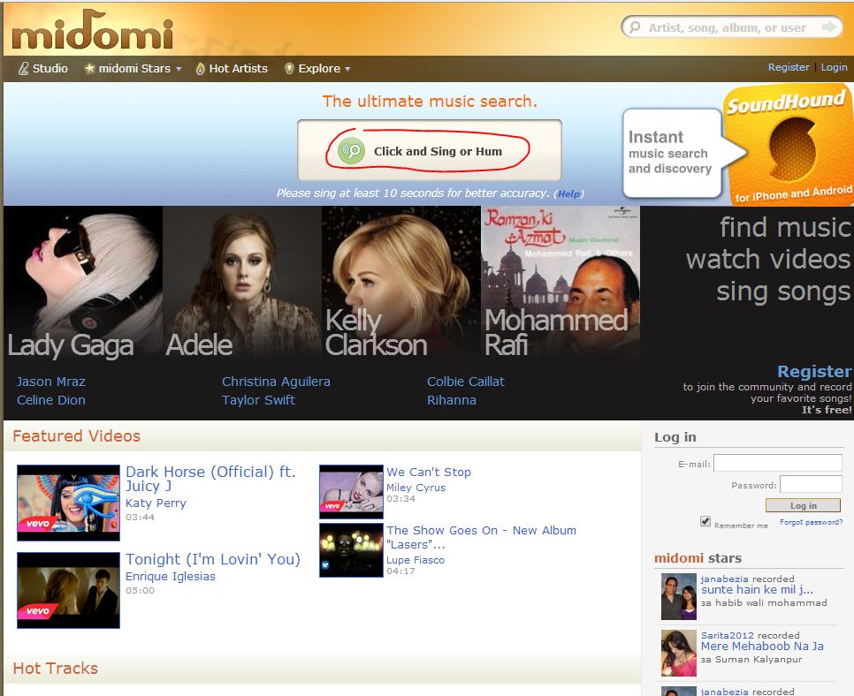Expand the Explore dropdown menu
This screenshot has width=854, height=696.
pyautogui.click(x=347, y=69)
